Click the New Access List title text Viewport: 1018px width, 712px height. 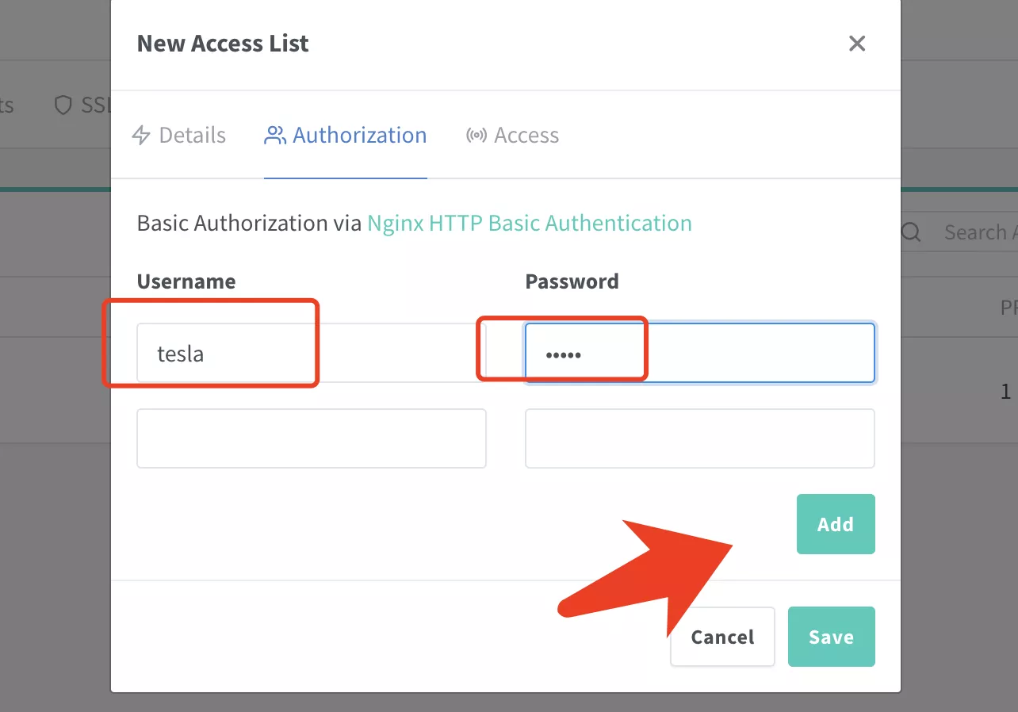223,44
